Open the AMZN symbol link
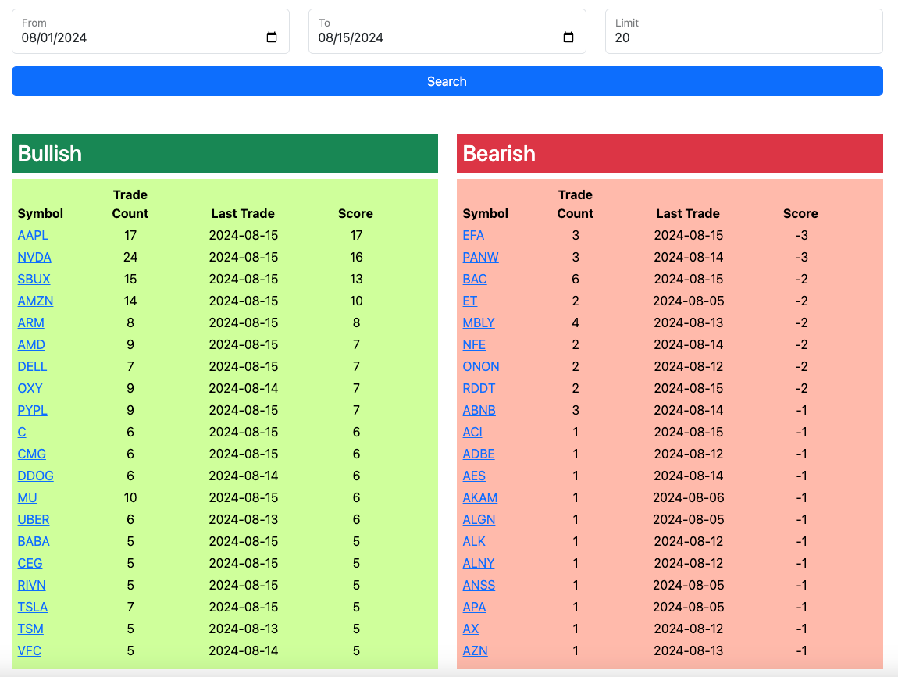Screen dimensions: 898x677 tap(35, 301)
